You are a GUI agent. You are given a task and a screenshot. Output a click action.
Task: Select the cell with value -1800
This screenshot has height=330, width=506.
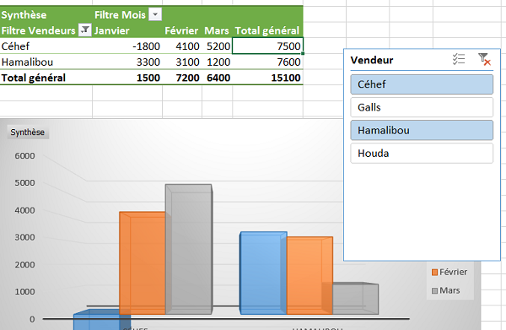pos(127,46)
